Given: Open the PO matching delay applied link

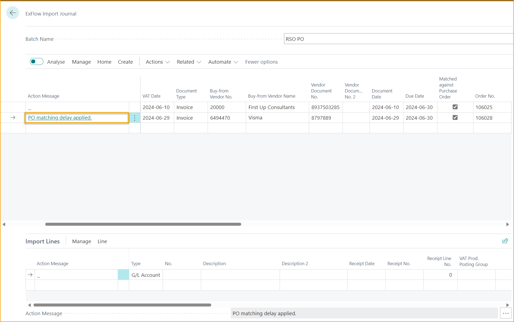Looking at the screenshot, I should pyautogui.click(x=60, y=117).
